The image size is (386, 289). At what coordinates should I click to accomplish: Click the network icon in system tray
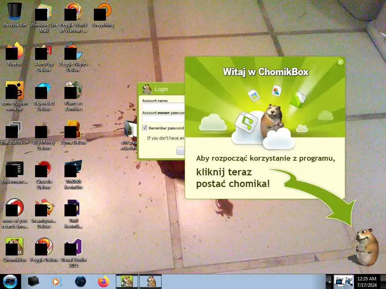(x=340, y=281)
